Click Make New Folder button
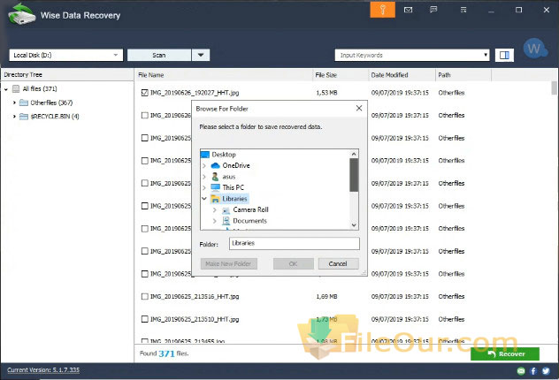559x380 pixels. tap(228, 263)
